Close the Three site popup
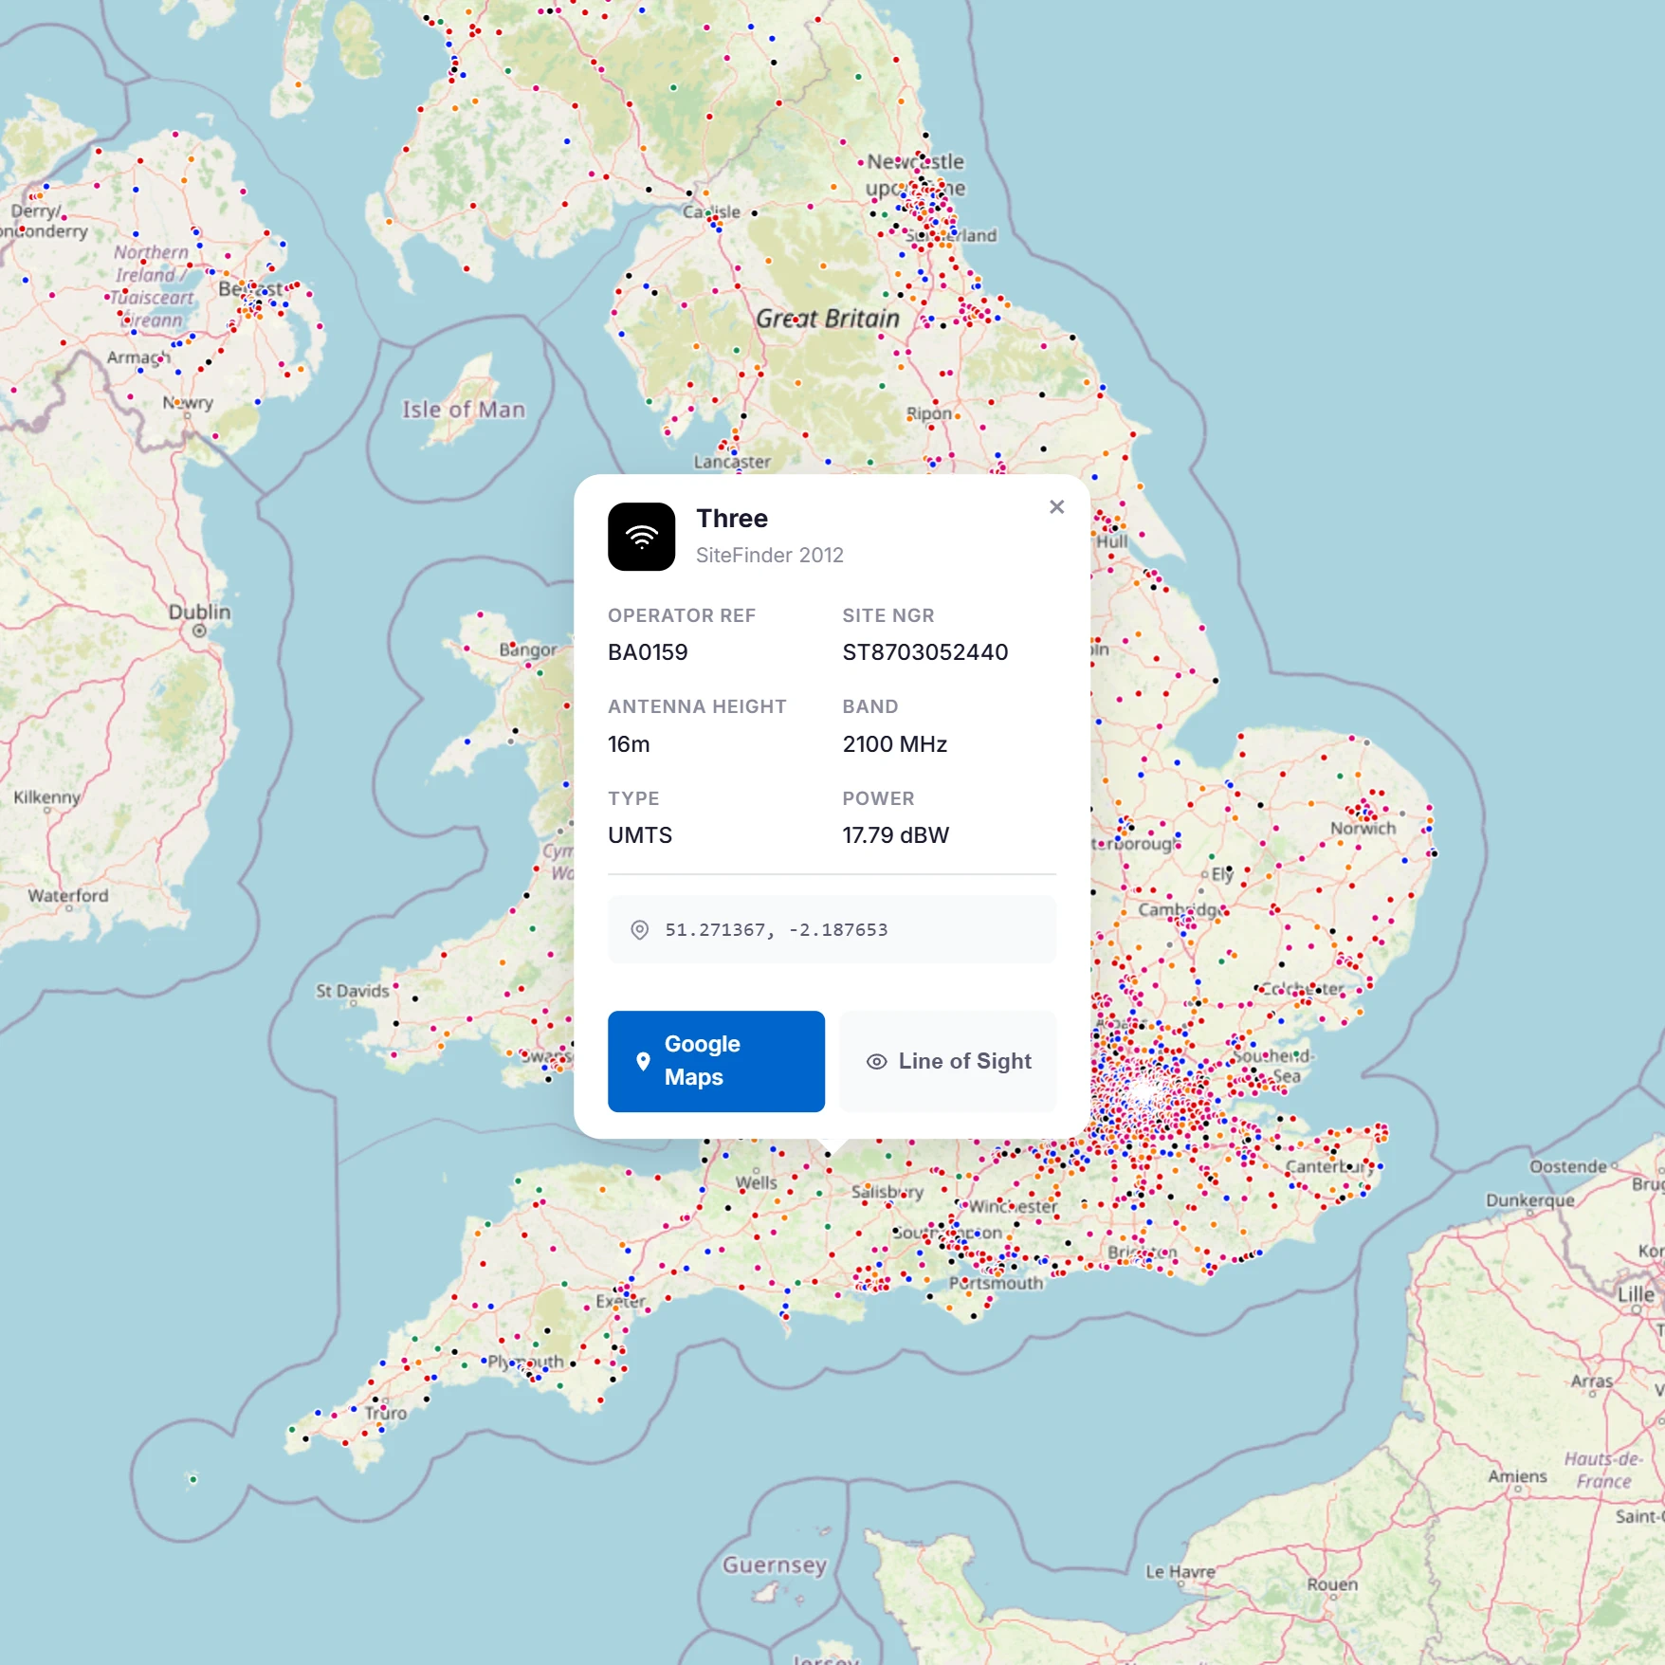1665x1665 pixels. [1056, 507]
